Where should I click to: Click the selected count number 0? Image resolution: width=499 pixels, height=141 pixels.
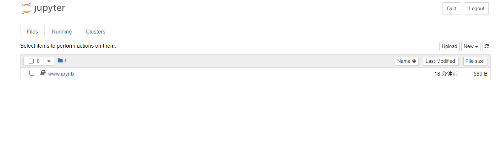click(x=38, y=61)
